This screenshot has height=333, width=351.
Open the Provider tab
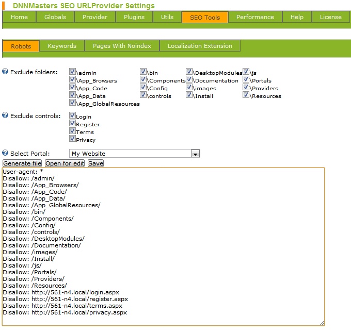coord(95,17)
